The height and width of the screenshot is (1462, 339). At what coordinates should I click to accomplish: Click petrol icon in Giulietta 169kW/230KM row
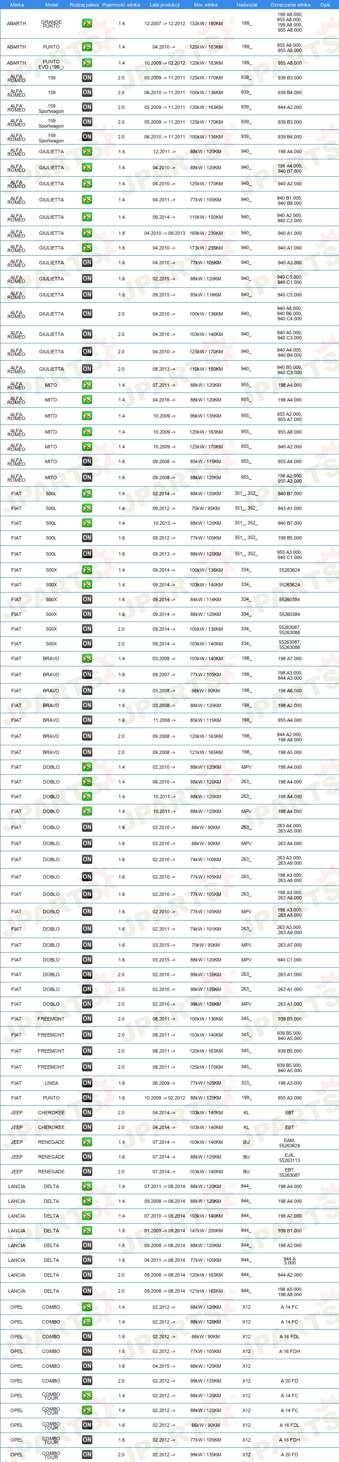coord(87,233)
